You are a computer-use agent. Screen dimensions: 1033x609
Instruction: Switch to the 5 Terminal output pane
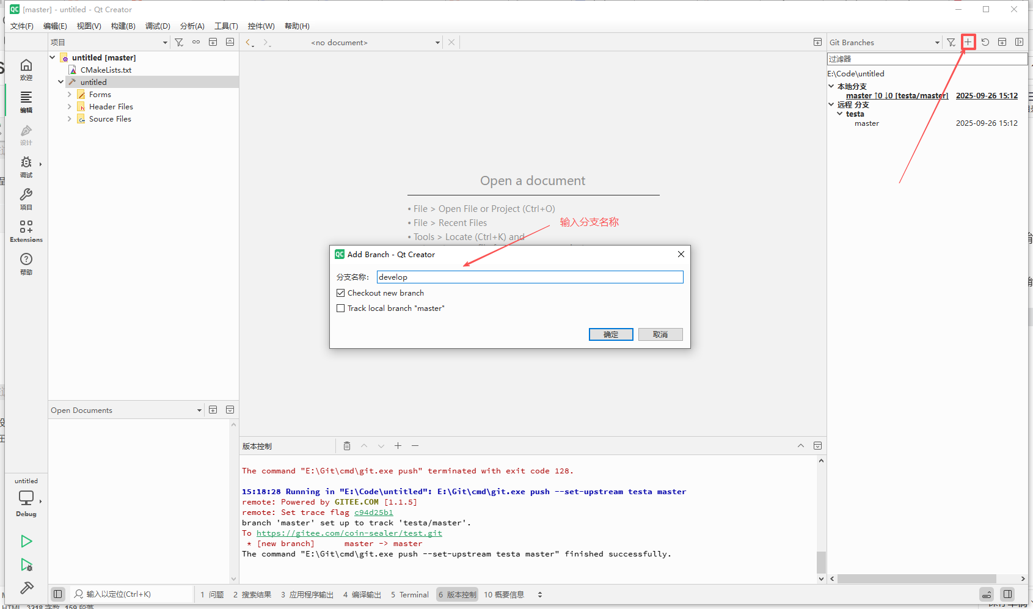point(410,594)
